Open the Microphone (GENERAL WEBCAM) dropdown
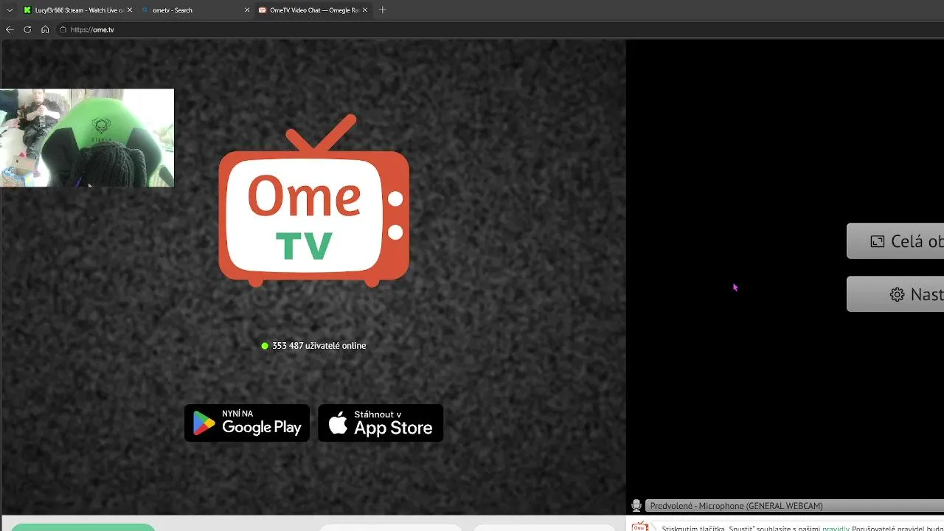The image size is (944, 531). (x=794, y=506)
